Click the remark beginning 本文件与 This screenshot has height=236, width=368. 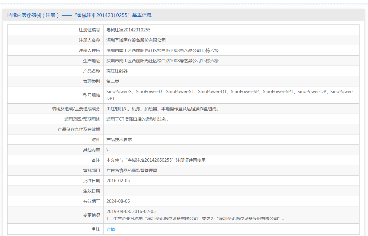156,160
